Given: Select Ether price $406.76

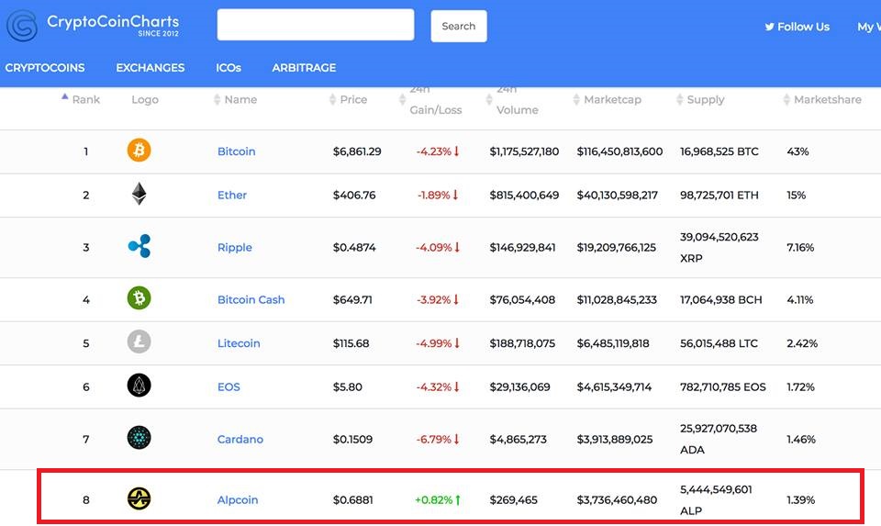Looking at the screenshot, I should click(354, 195).
